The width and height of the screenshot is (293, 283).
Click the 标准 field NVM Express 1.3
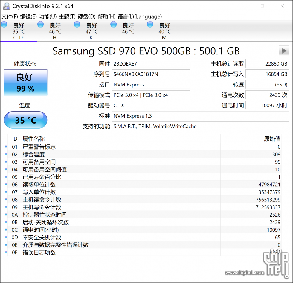pos(200,116)
